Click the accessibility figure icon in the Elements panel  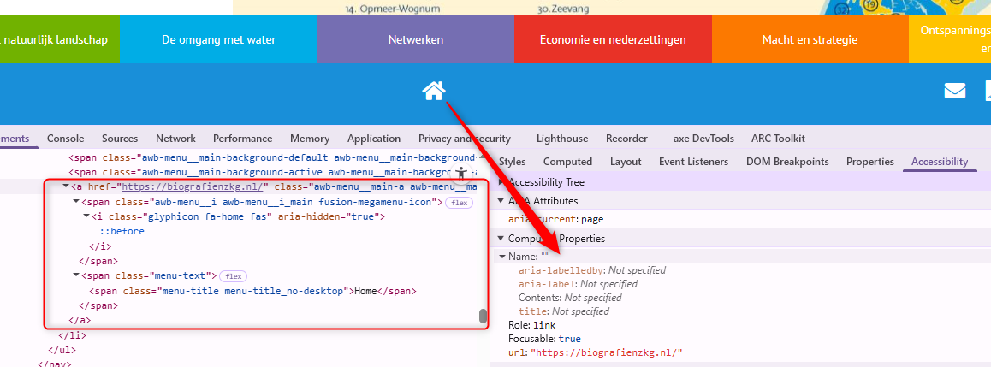click(462, 174)
